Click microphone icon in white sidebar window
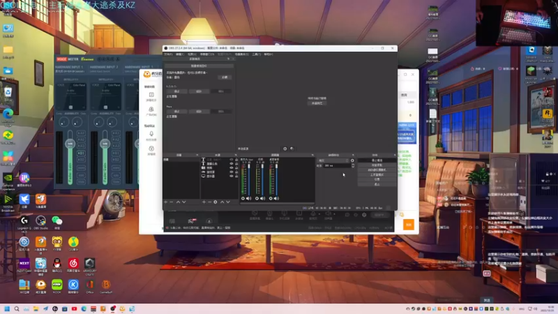 [x=151, y=134]
